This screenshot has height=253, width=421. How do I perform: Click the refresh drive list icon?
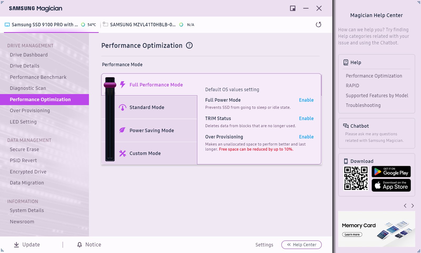(x=318, y=25)
